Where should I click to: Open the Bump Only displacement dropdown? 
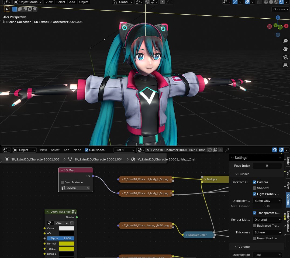[267, 200]
